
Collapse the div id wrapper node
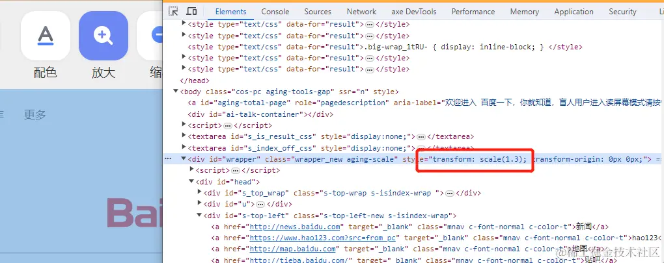click(184, 158)
